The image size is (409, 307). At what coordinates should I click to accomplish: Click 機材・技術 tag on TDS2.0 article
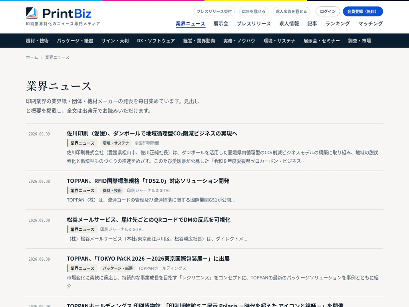112,191
